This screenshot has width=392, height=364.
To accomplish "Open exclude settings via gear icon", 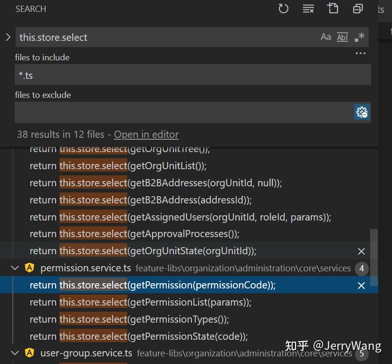I will click(x=361, y=112).
